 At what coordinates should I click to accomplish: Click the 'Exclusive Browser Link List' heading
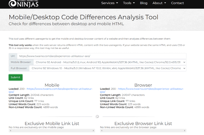(143, 124)
